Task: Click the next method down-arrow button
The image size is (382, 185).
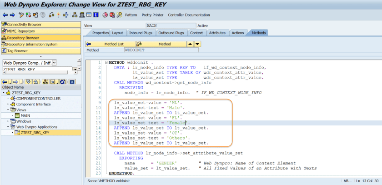Action: (197, 44)
